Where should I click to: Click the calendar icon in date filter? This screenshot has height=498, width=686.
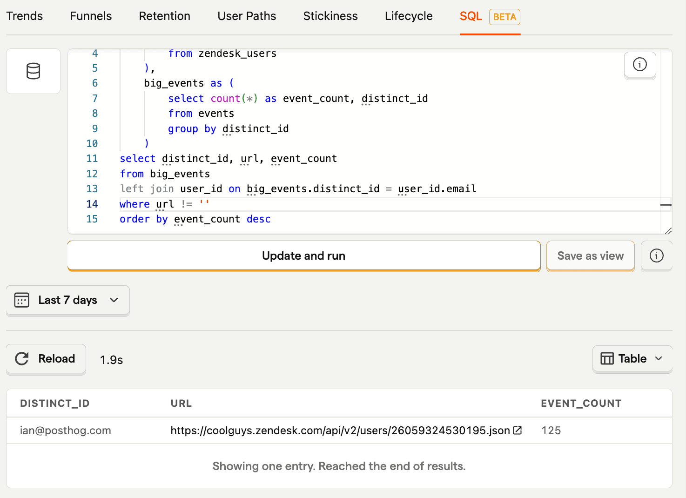click(22, 300)
